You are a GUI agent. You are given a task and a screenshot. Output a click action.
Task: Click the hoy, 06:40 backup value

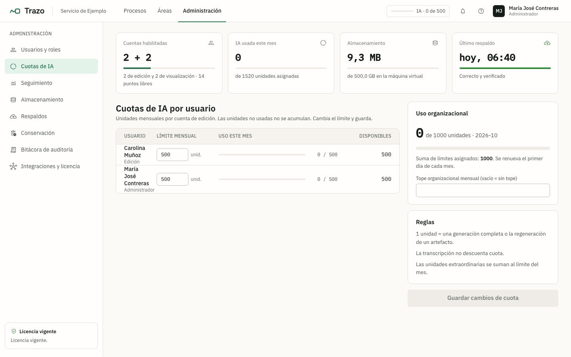pos(487,58)
